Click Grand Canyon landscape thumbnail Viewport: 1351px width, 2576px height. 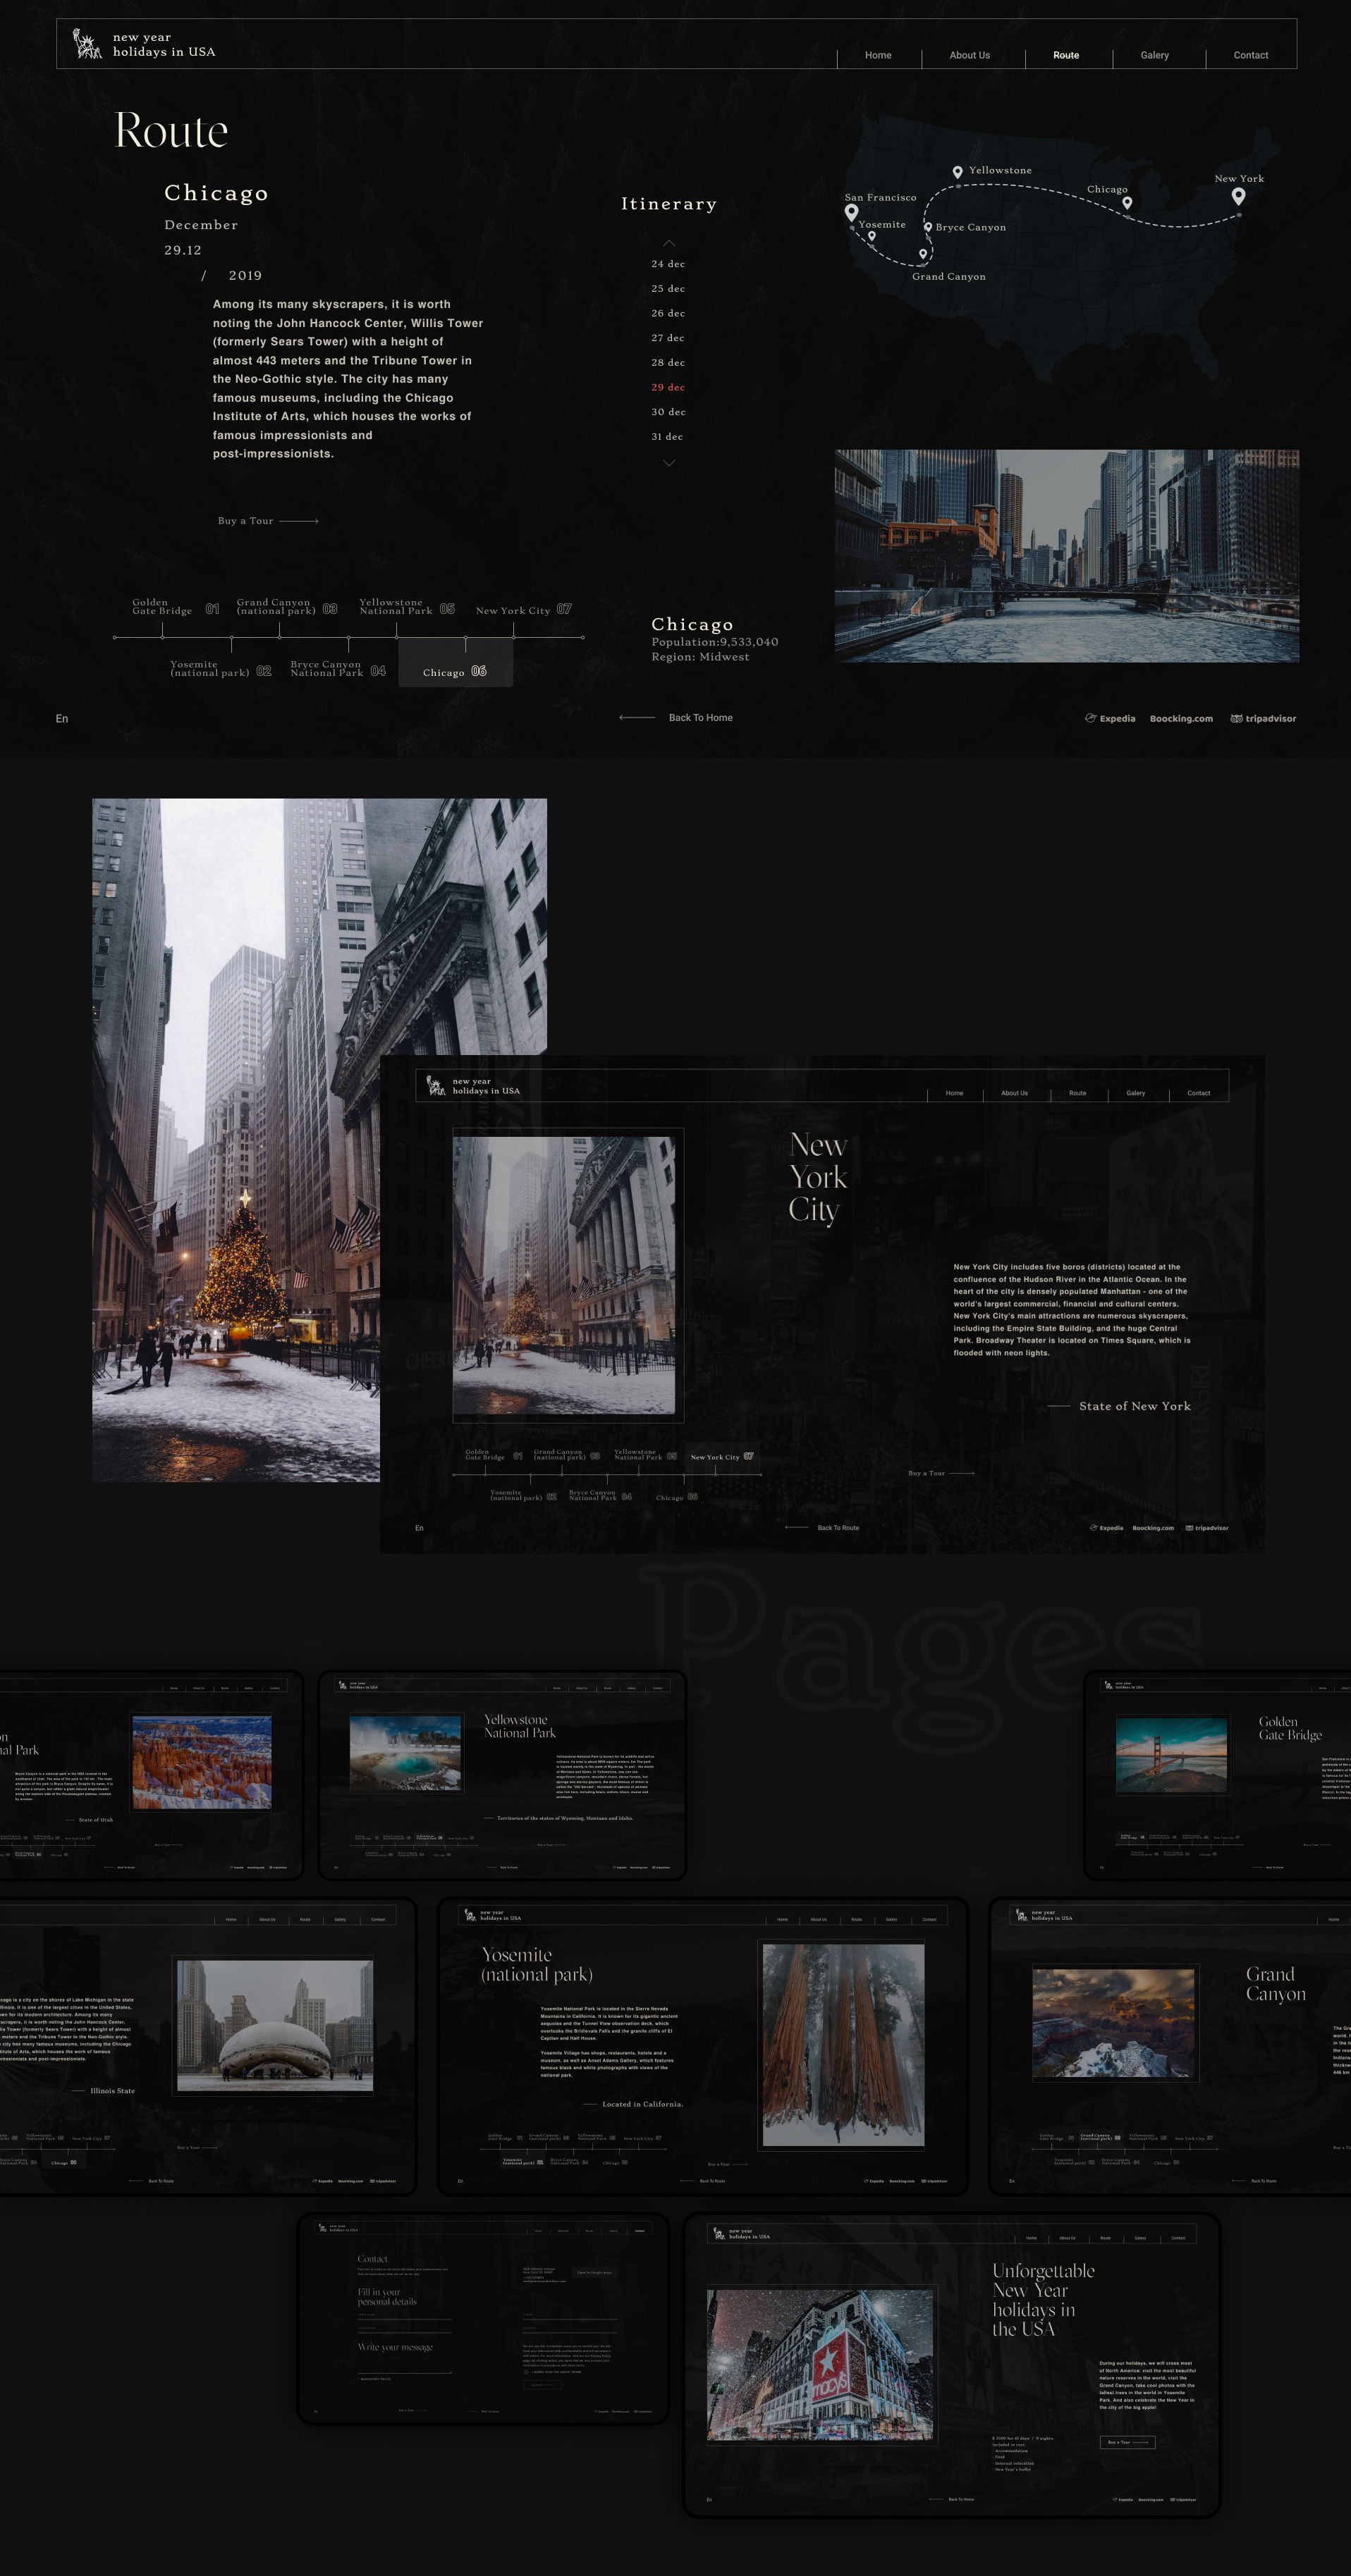(x=1114, y=2023)
